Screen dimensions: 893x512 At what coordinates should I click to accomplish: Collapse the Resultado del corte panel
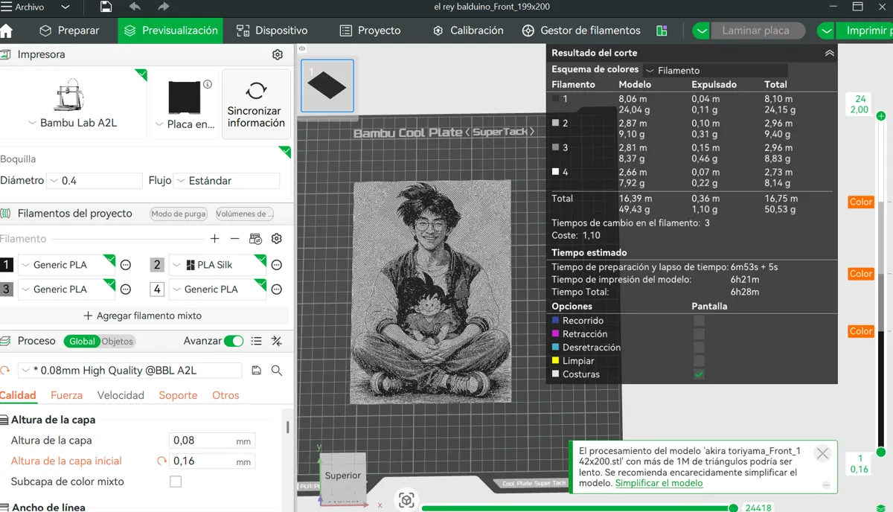(829, 53)
